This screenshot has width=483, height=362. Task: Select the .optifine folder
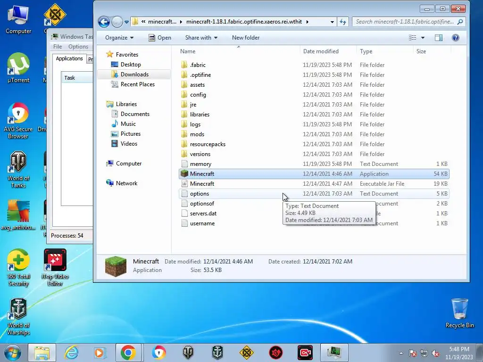(314, 75)
